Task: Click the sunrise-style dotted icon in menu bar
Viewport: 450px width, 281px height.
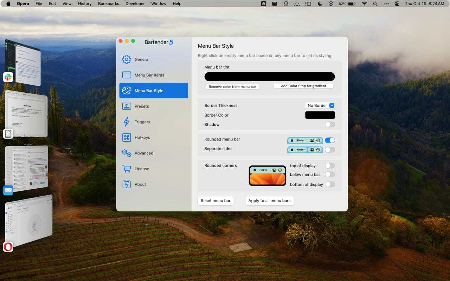Action: click(297, 4)
